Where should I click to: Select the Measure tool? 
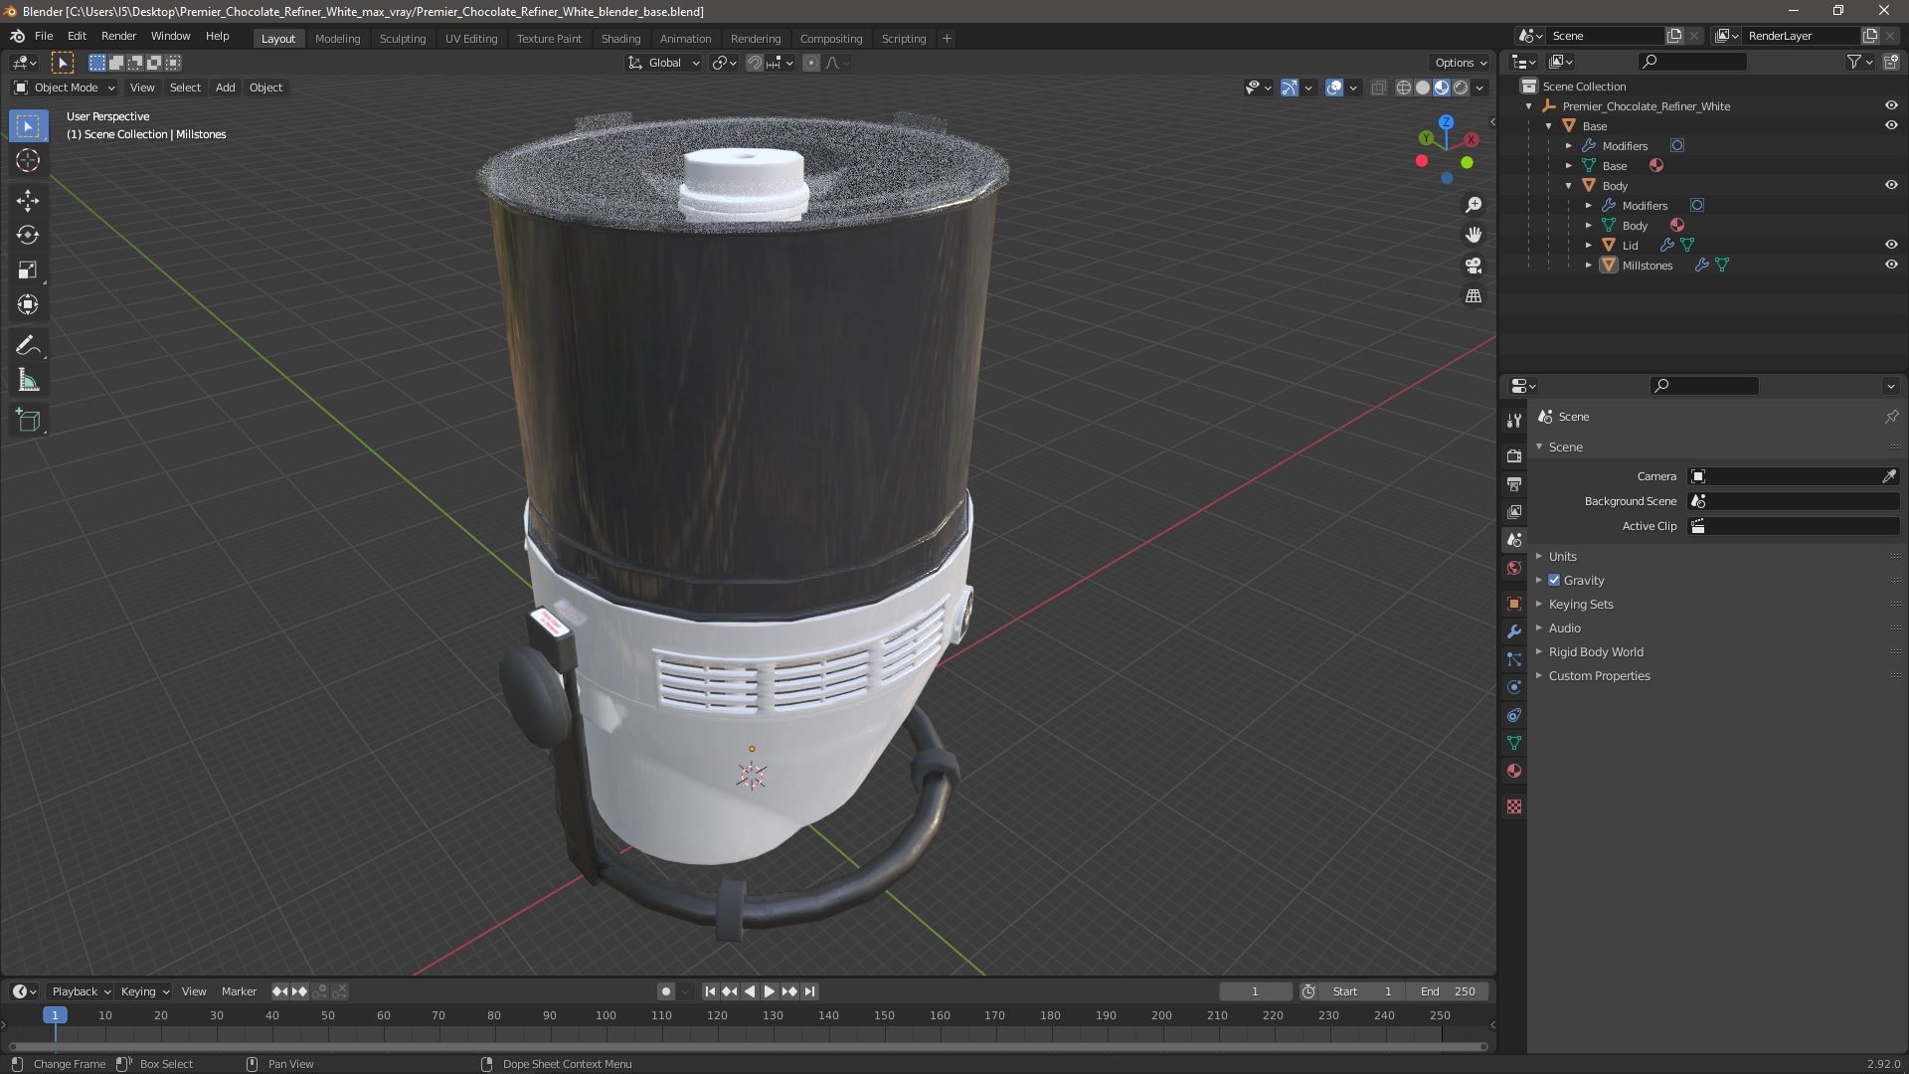coord(28,381)
